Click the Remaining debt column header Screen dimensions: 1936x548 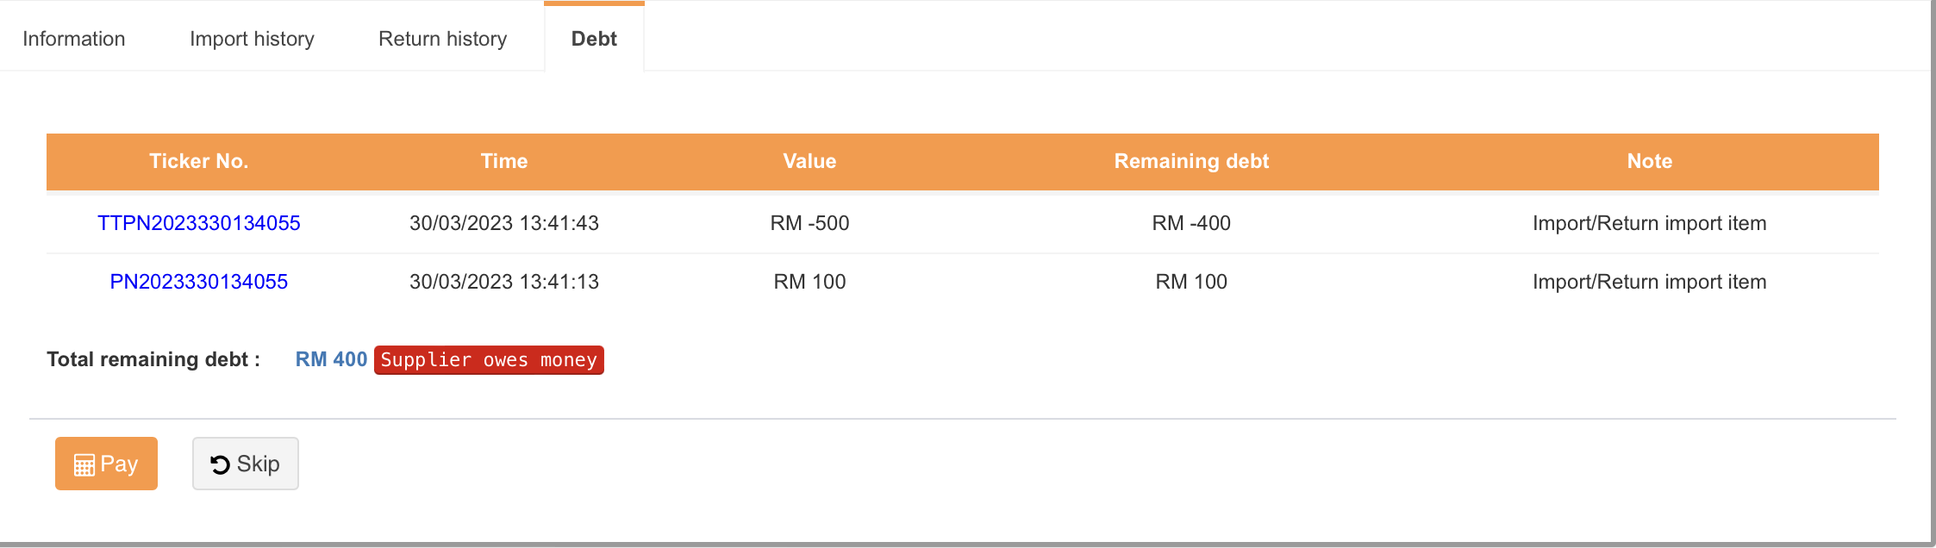coord(1191,161)
